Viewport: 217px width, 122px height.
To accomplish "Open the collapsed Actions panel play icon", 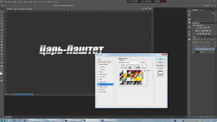I will [189, 15].
